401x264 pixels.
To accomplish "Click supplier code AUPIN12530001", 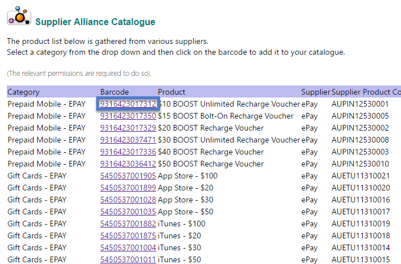I will pos(360,104).
